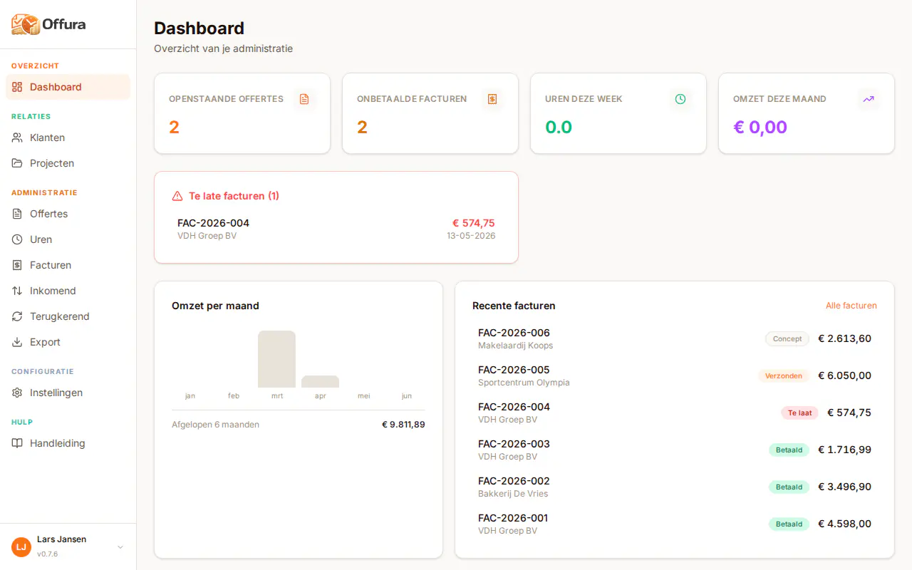Screen dimensions: 912x570
Task: Click the Dashboard grid icon in sidebar
Action: coord(17,87)
